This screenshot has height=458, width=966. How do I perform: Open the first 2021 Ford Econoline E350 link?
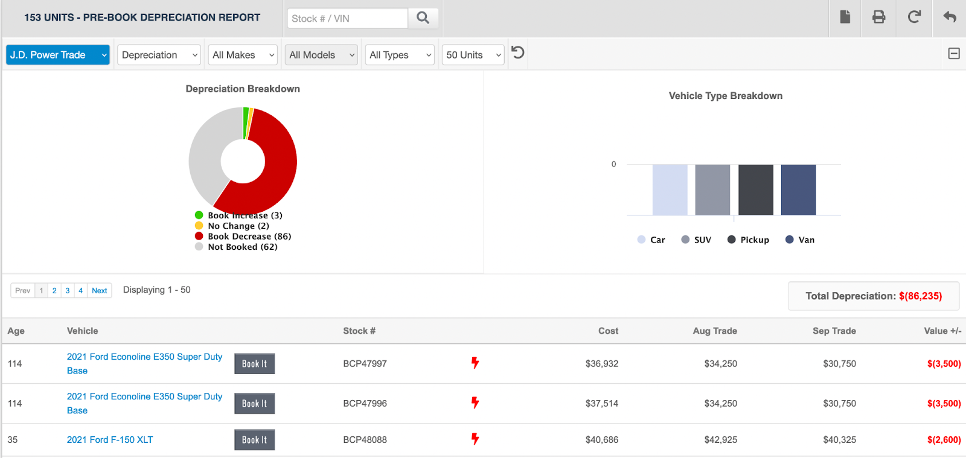(x=144, y=363)
